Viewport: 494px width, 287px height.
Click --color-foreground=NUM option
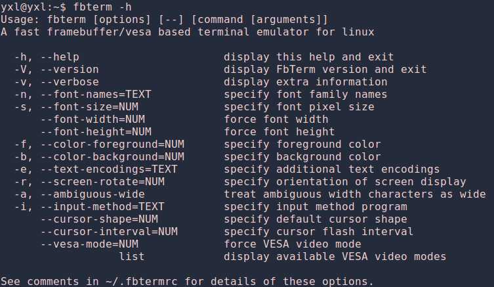pyautogui.click(x=112, y=144)
